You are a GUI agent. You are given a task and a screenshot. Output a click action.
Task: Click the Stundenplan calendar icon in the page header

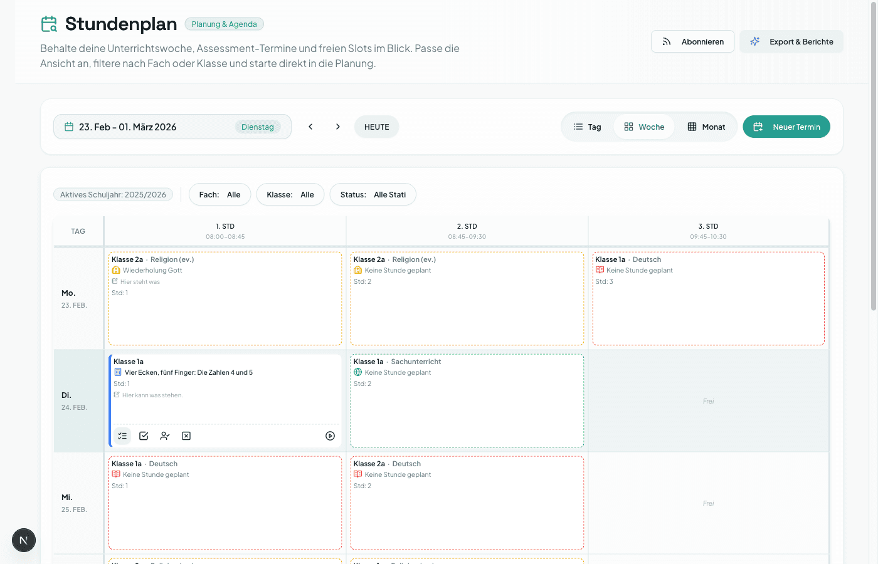tap(49, 24)
